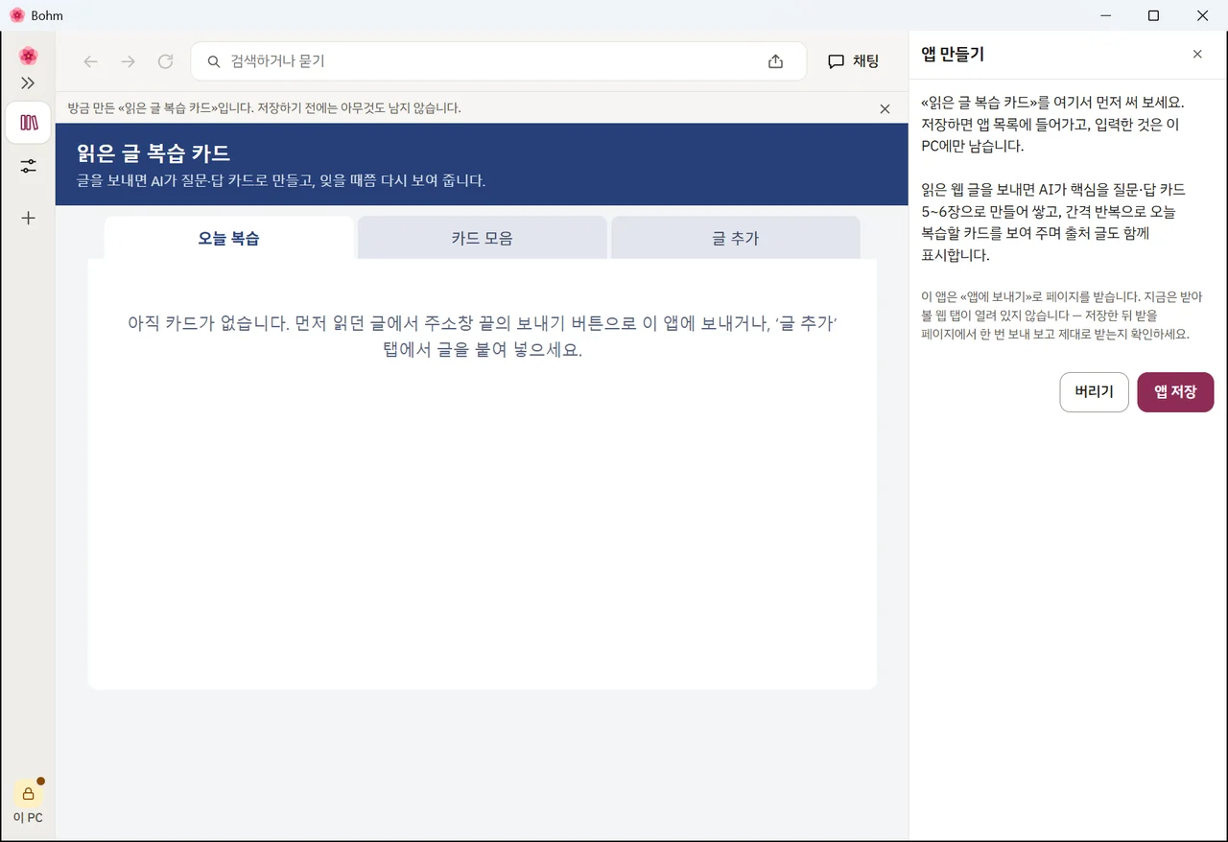Switch to the 카드 모음 tab
This screenshot has height=842, width=1228.
click(x=482, y=238)
